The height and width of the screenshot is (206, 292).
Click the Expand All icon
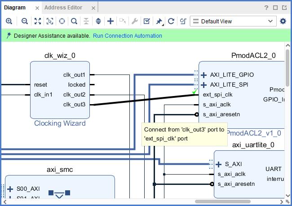tap(98, 21)
